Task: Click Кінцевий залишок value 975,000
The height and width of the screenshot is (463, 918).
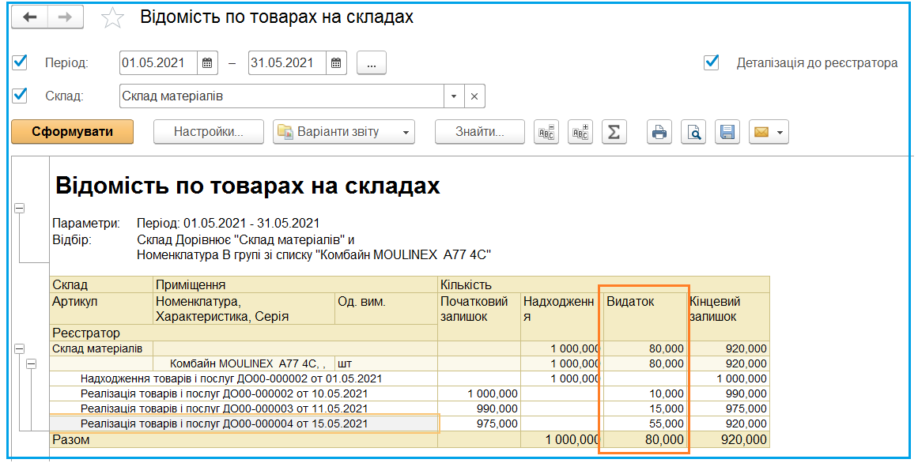Action: click(x=727, y=408)
